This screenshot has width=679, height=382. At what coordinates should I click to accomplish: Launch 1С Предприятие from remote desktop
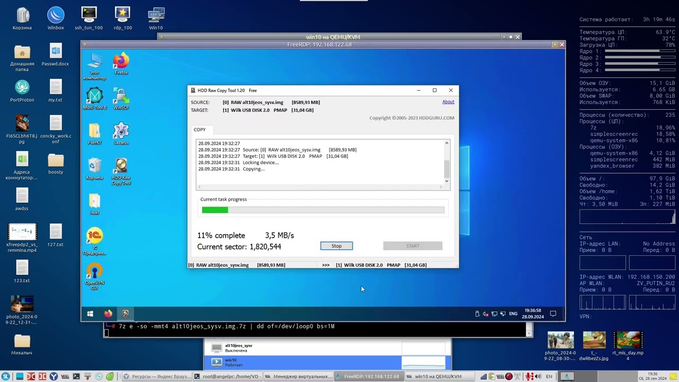(x=94, y=241)
